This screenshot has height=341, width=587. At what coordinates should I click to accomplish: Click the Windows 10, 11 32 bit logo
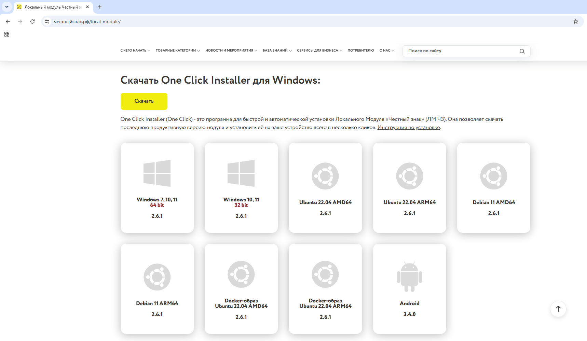click(x=241, y=173)
